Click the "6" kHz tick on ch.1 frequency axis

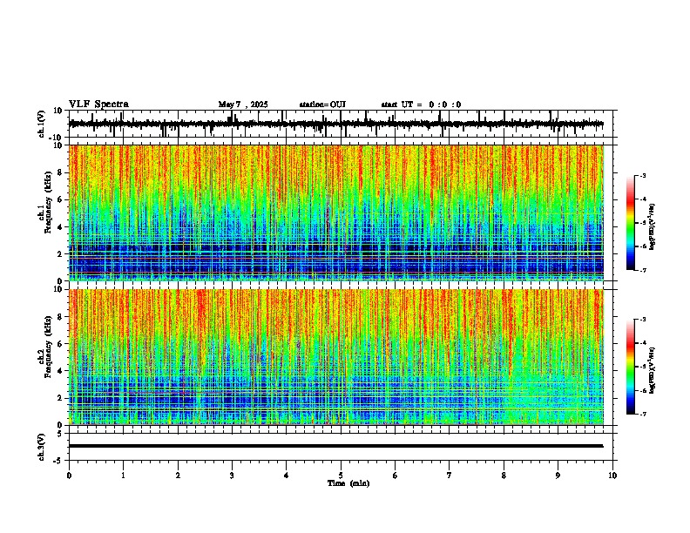(x=61, y=199)
